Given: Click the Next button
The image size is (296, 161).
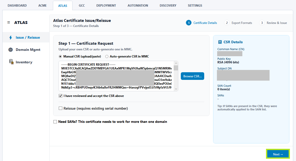Looking at the screenshot, I should coord(278,154).
